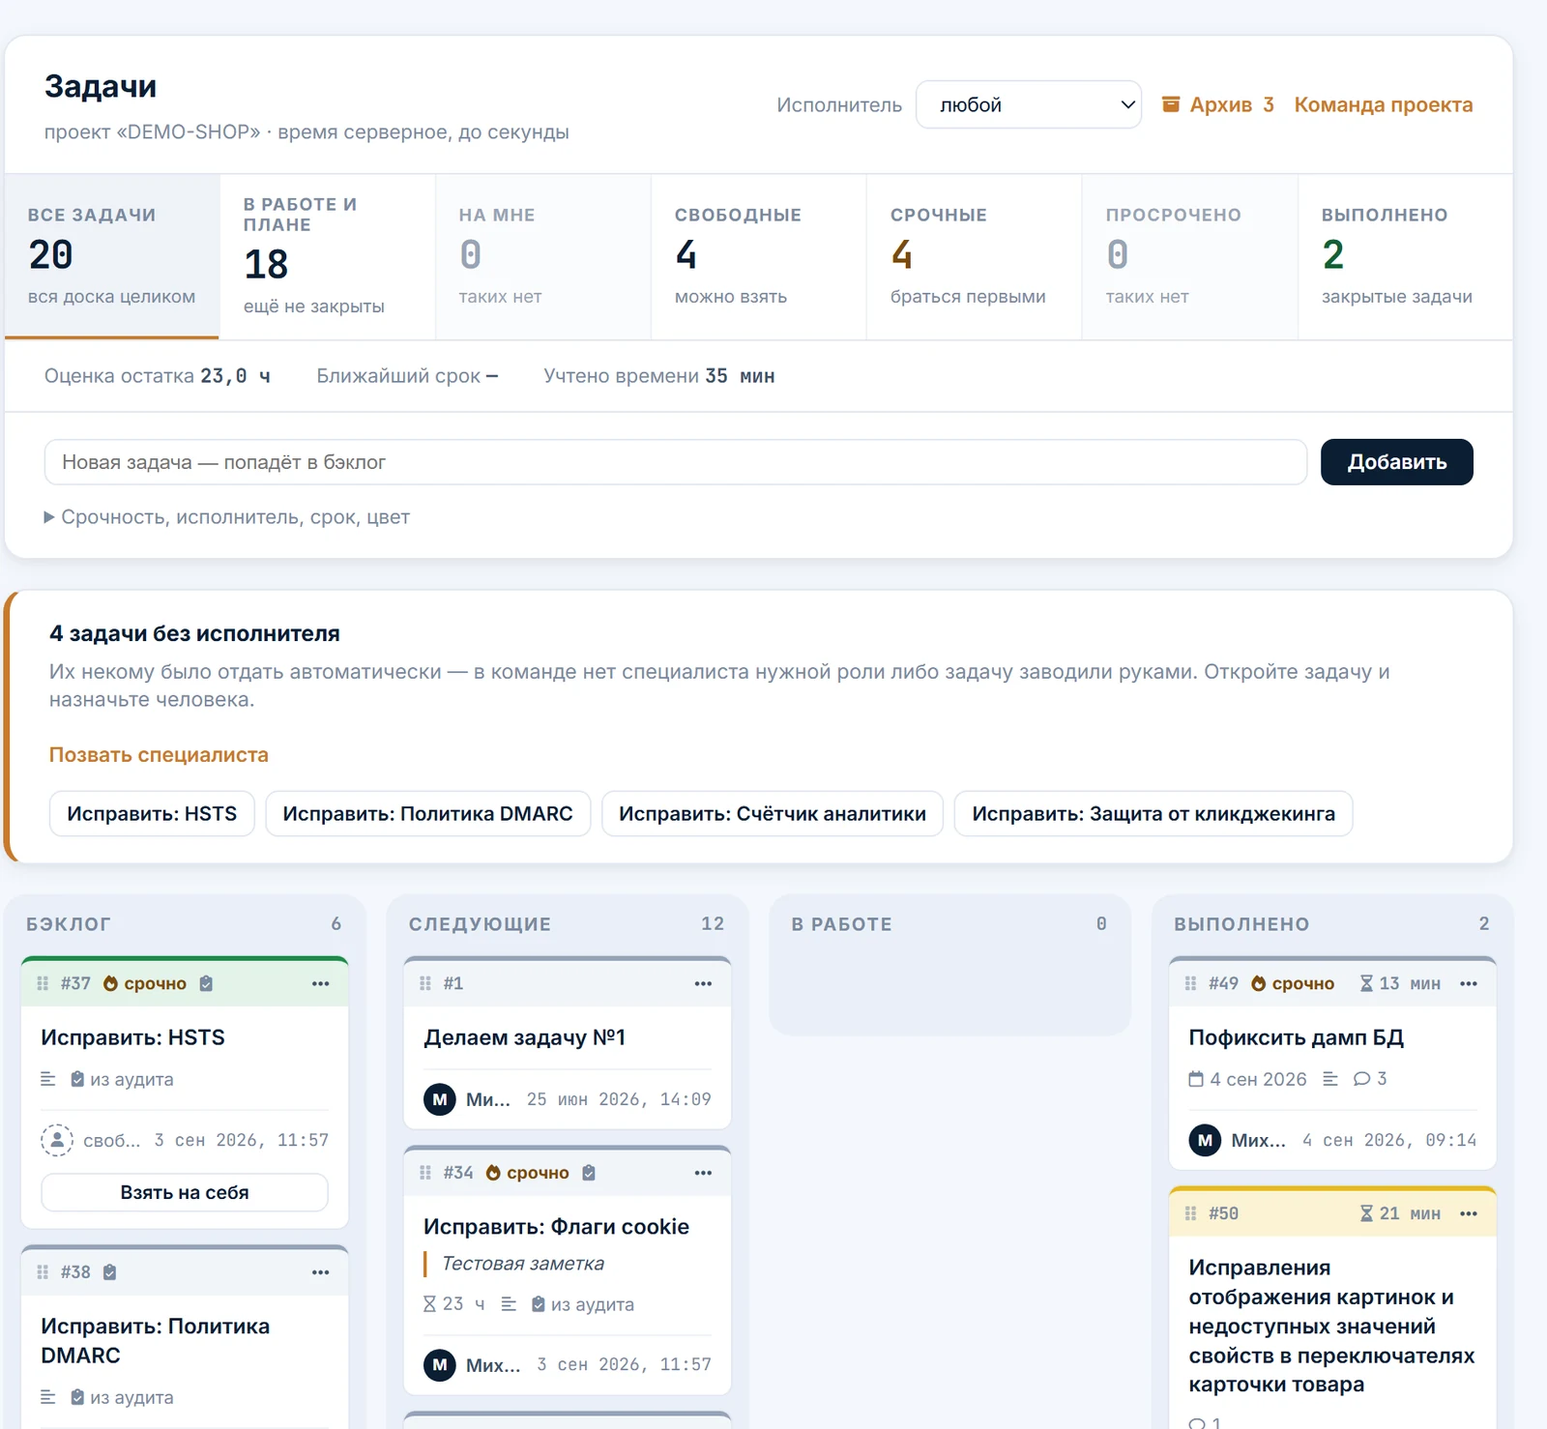The image size is (1547, 1429).
Task: Click hourglass icon beside 21 мин
Action: pos(1366,1213)
